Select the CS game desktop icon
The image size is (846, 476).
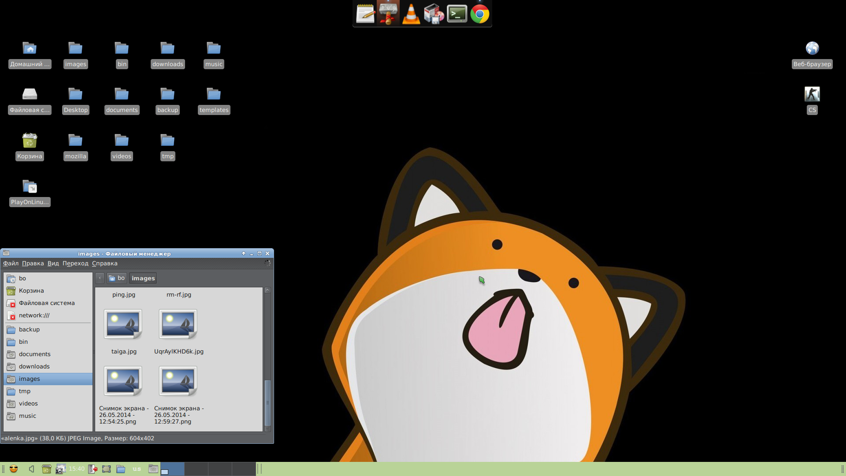coord(812,101)
